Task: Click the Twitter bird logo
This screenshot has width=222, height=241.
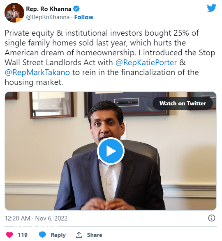Action: coord(211,8)
